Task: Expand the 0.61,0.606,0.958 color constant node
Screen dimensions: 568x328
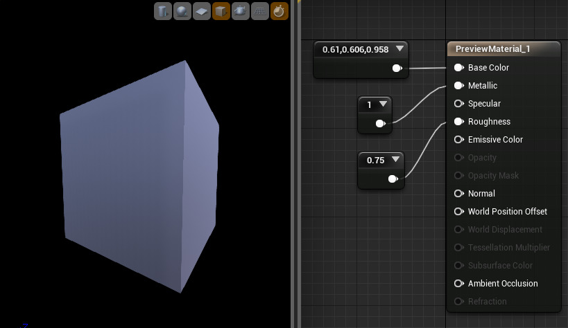Action: pyautogui.click(x=399, y=49)
